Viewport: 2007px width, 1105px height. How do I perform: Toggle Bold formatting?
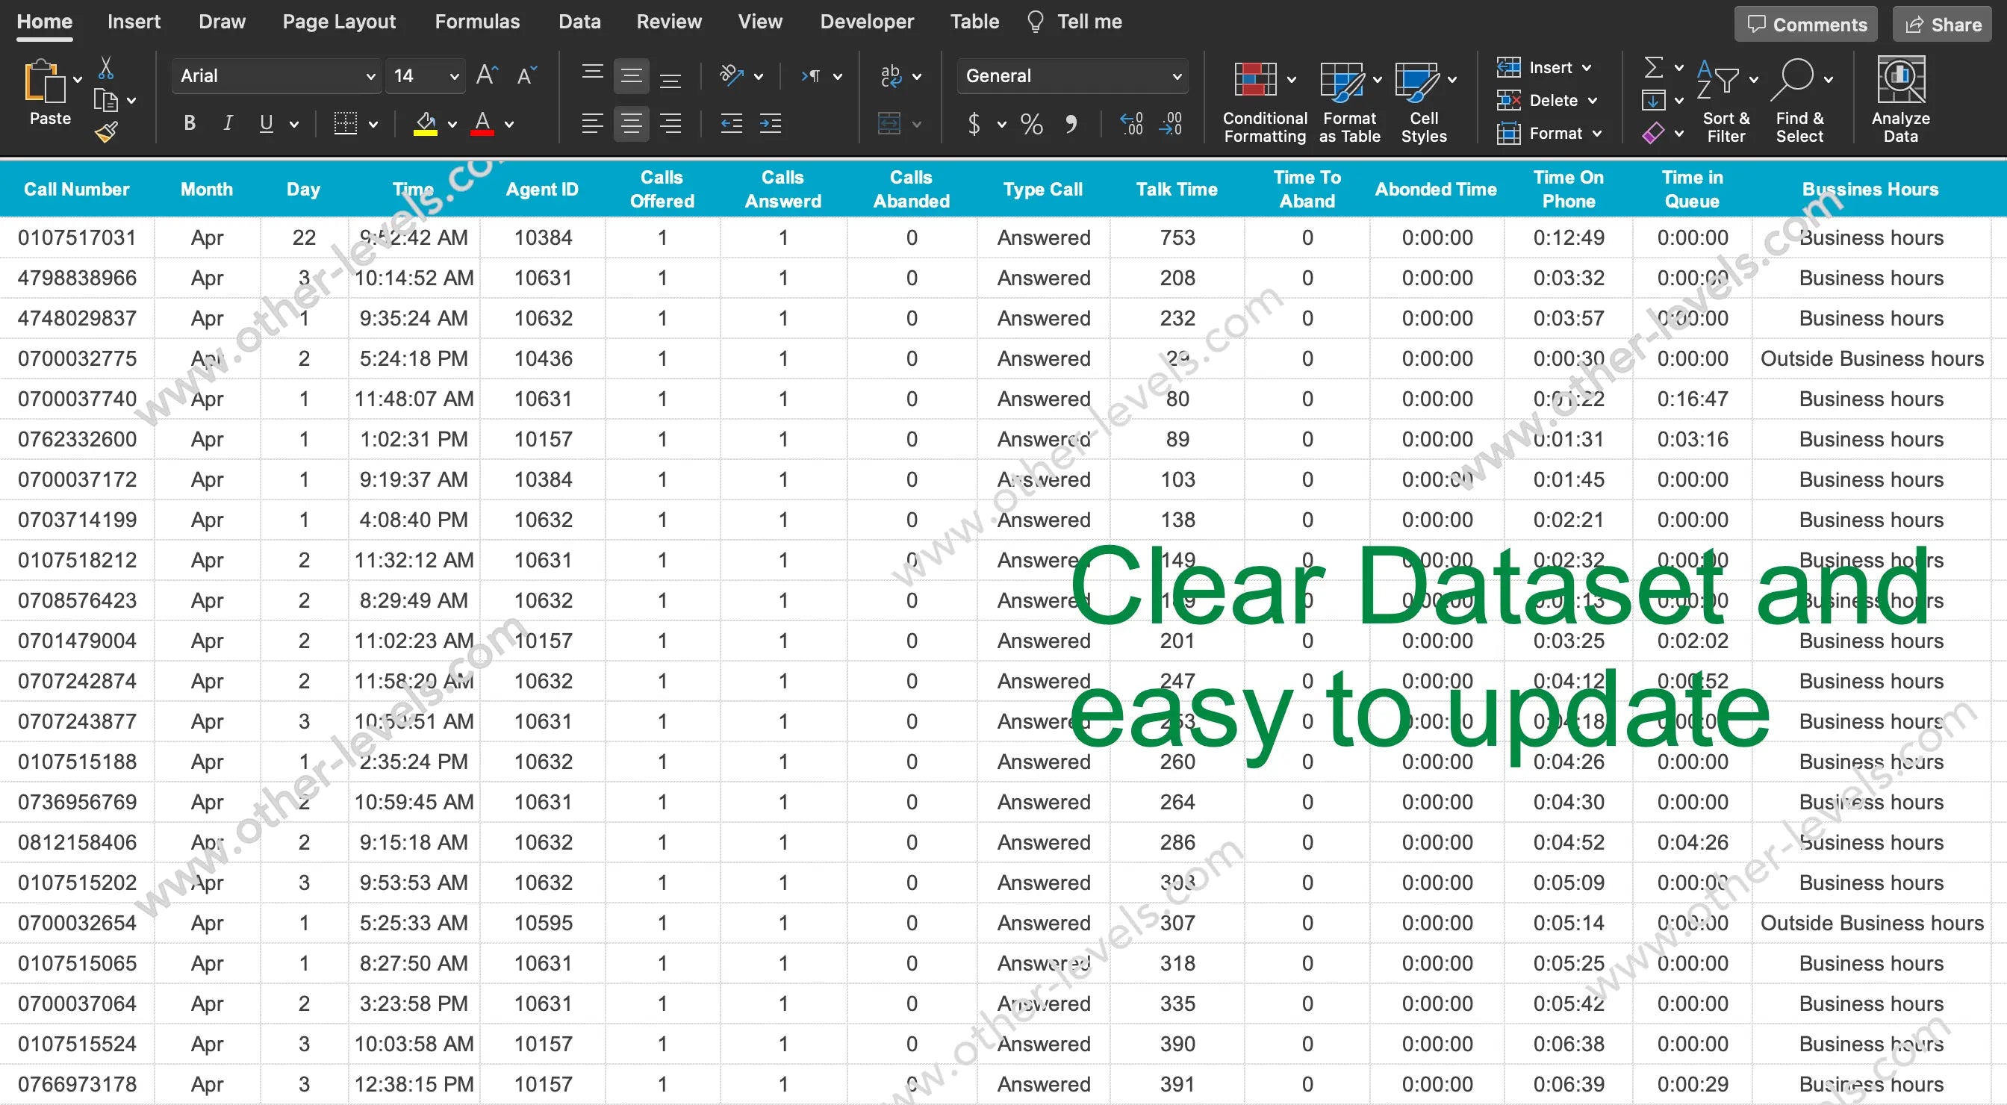(190, 123)
